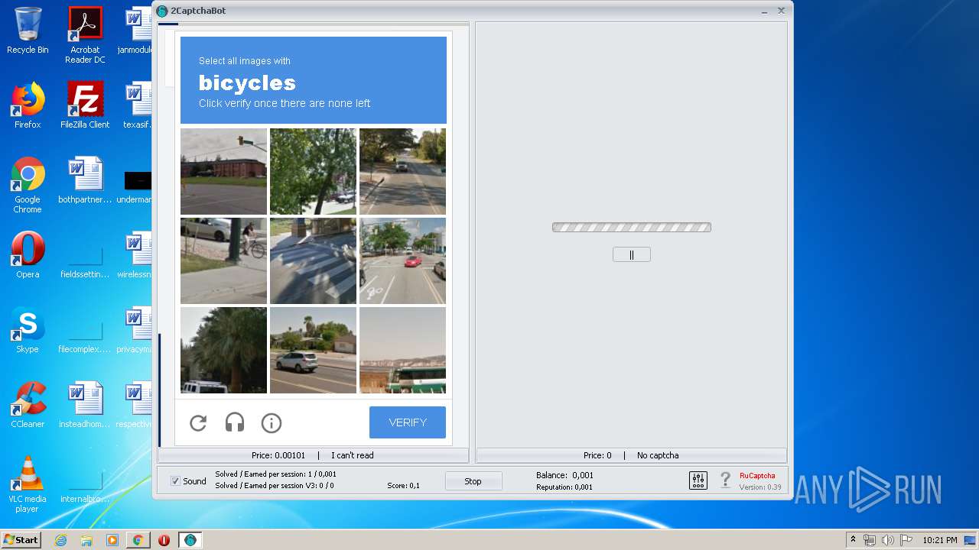Click the 'Price: 0' text in right panel
Viewport: 979px width, 550px height.
tap(597, 455)
